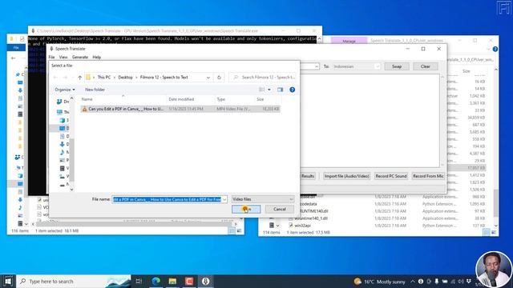Open Microsoft Edge from the taskbar
This screenshot has width=513, height=288.
coord(156,281)
